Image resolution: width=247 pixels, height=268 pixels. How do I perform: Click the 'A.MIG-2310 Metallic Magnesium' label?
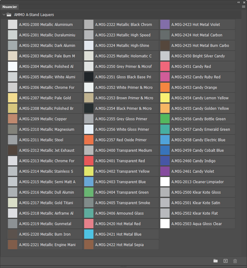coord(47,130)
